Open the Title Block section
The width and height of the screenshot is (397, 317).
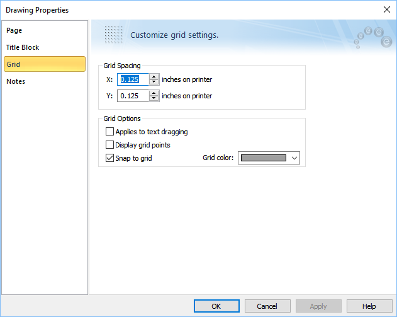click(23, 47)
